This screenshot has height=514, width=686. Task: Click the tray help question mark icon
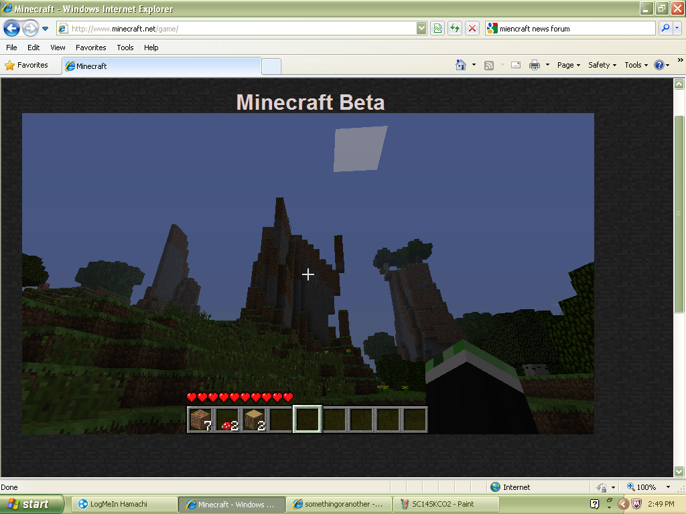594,505
